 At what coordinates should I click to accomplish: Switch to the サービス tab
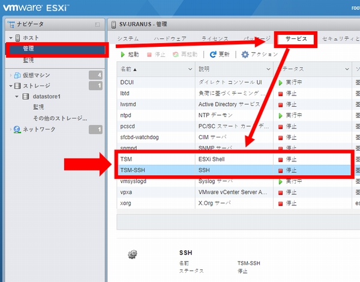pos(296,39)
